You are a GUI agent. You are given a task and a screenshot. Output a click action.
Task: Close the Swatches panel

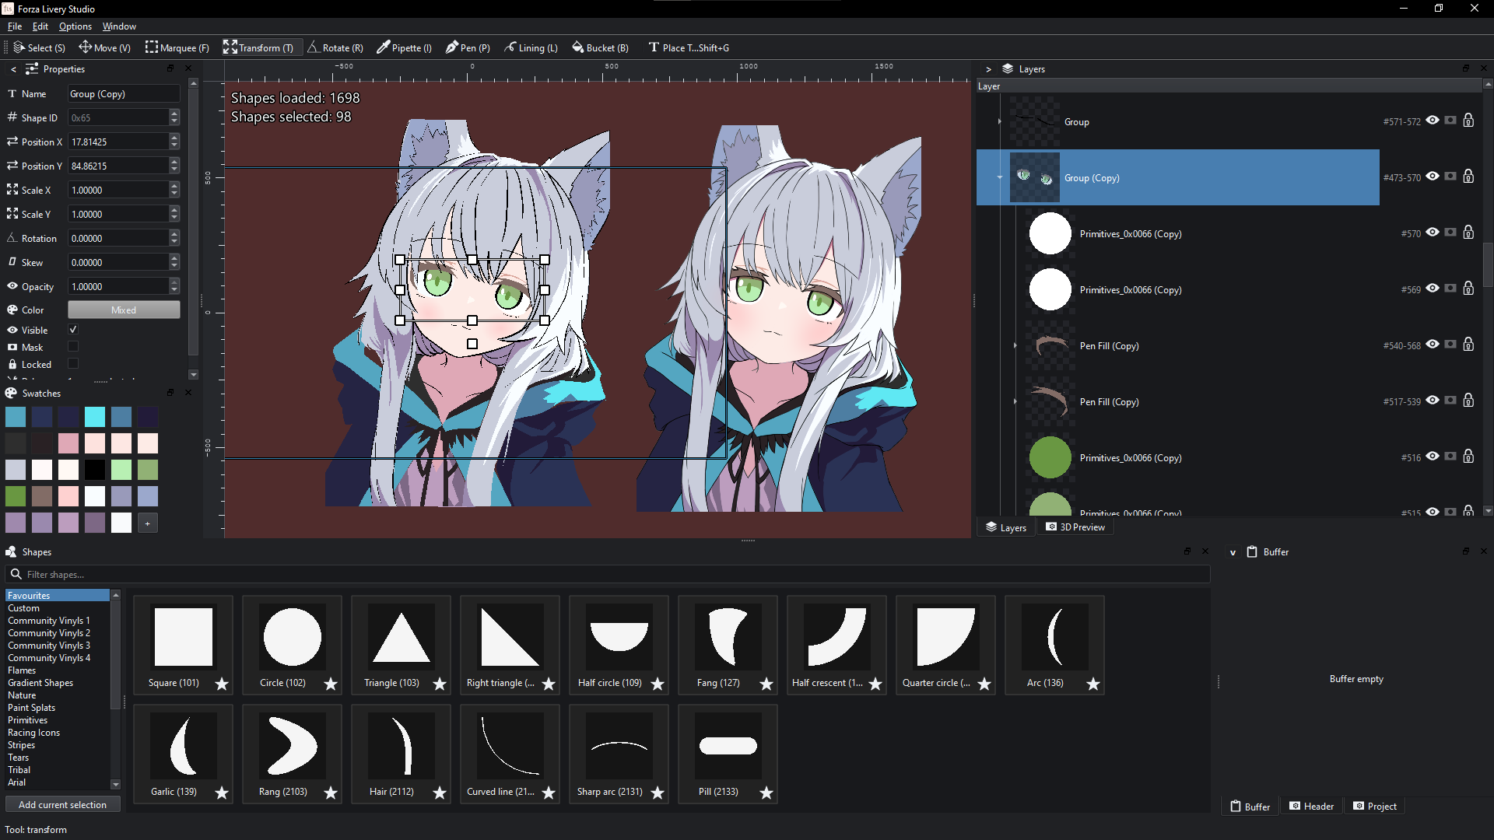(x=188, y=393)
